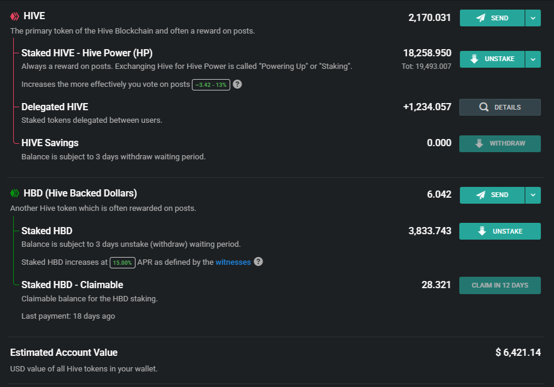Open the witnesses link
This screenshot has width=554, height=387.
point(233,262)
